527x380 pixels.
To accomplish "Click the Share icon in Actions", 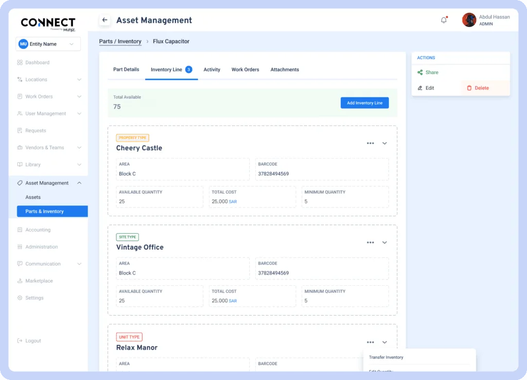I will pyautogui.click(x=420, y=73).
